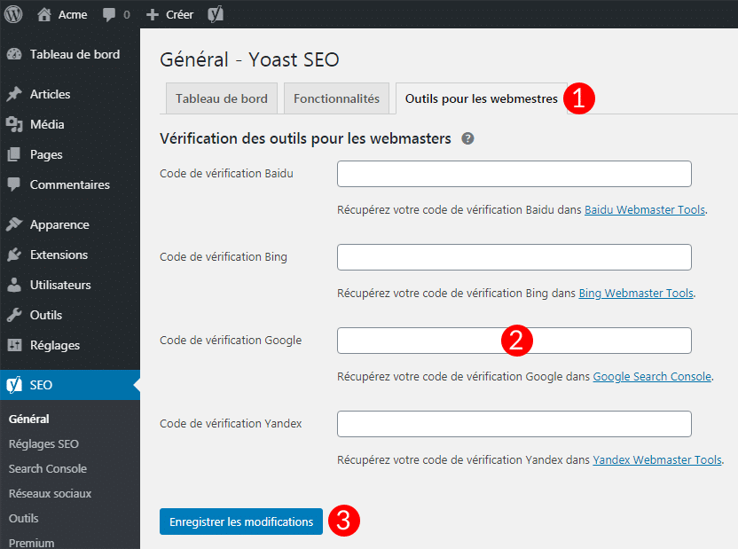Click Enregistrer les modifications button
This screenshot has height=549, width=738.
(x=241, y=522)
